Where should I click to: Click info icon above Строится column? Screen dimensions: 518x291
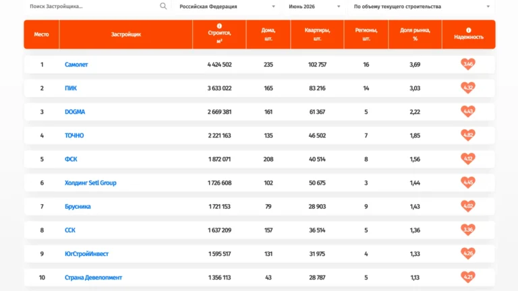coord(219,26)
